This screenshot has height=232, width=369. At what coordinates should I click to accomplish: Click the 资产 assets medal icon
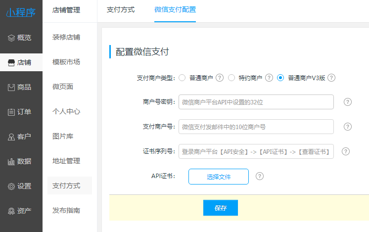pos(11,211)
